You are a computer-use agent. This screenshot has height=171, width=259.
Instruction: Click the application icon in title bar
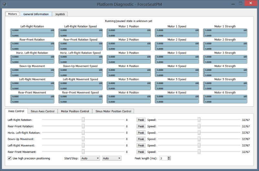[x=5, y=4]
